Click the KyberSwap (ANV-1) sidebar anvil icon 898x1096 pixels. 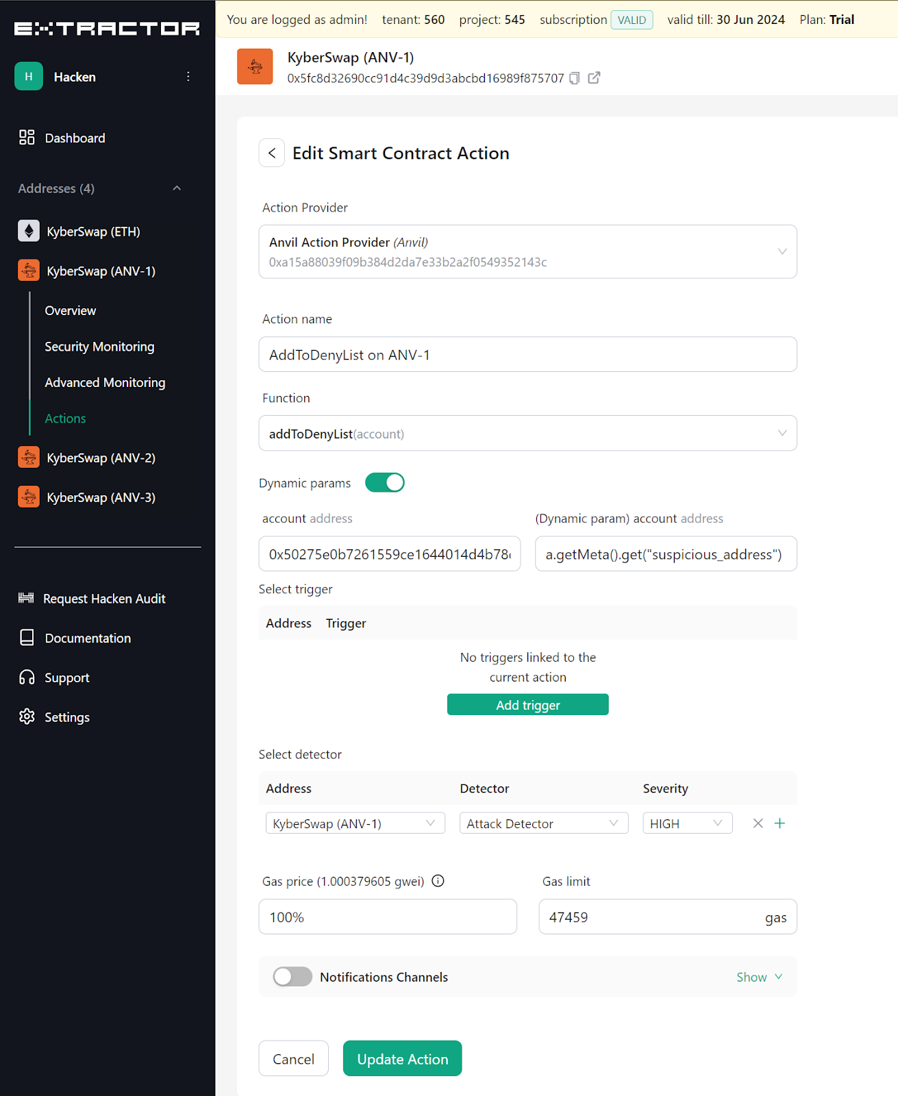click(x=29, y=271)
